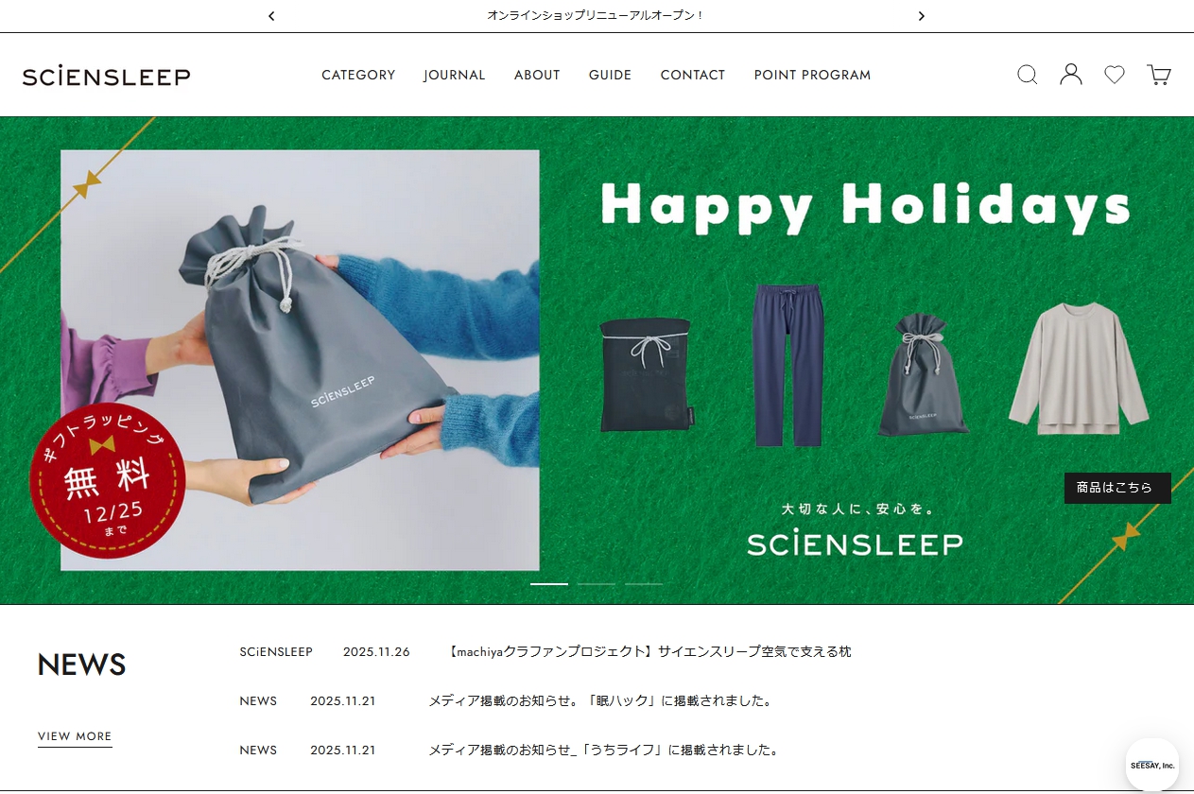
Task: Open the wishlist heart icon
Action: 1115,75
